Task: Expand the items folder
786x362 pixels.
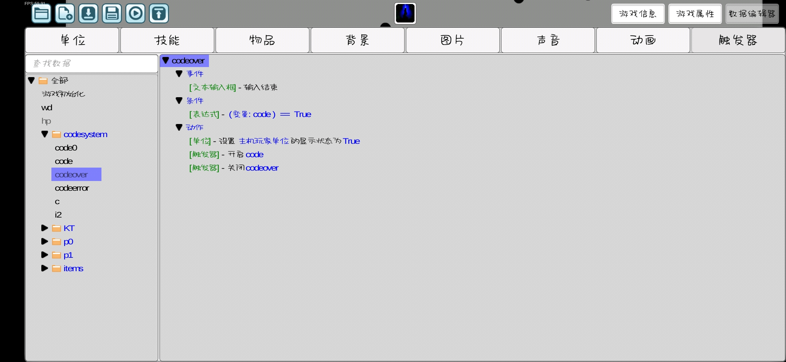Action: tap(45, 268)
